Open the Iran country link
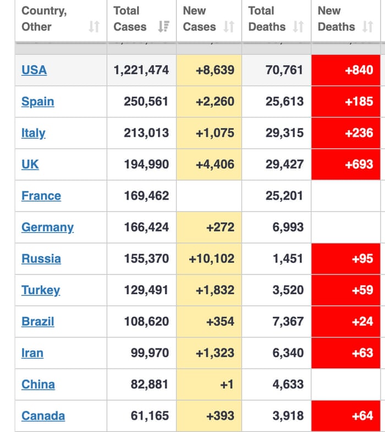 [32, 353]
